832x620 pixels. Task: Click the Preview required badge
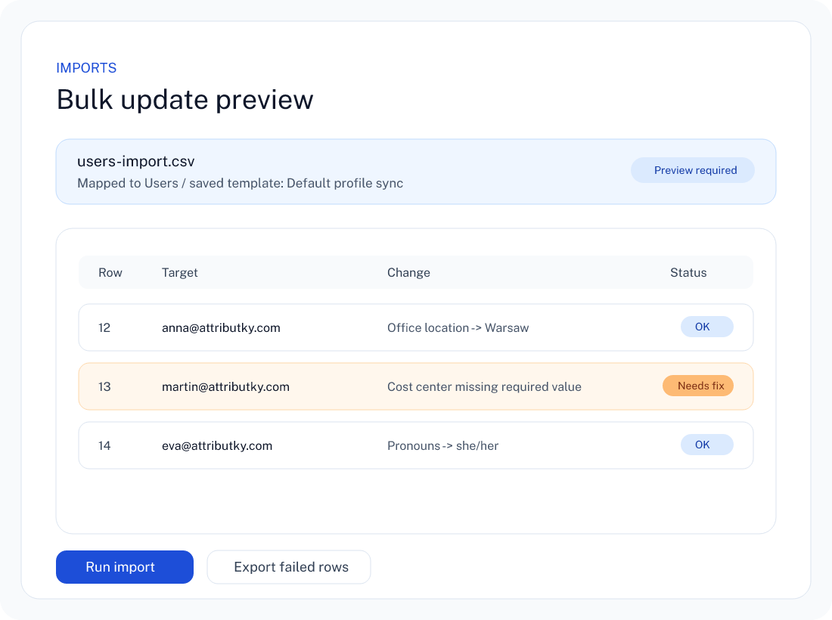pyautogui.click(x=692, y=170)
